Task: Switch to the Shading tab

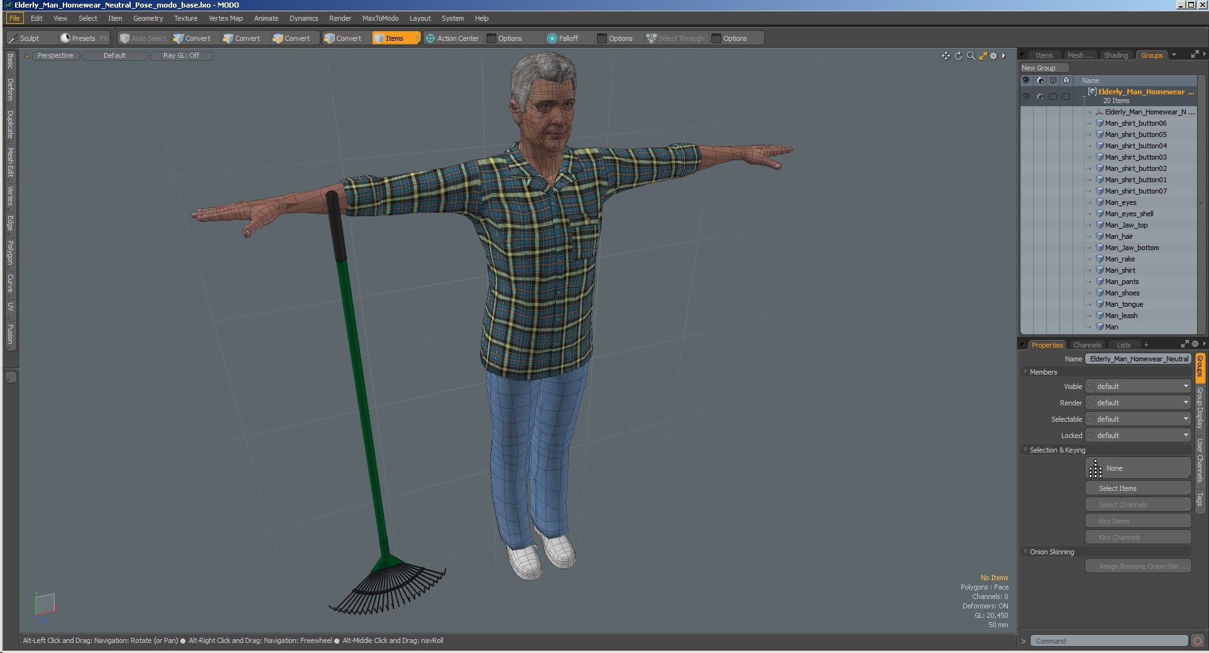Action: click(x=1116, y=55)
